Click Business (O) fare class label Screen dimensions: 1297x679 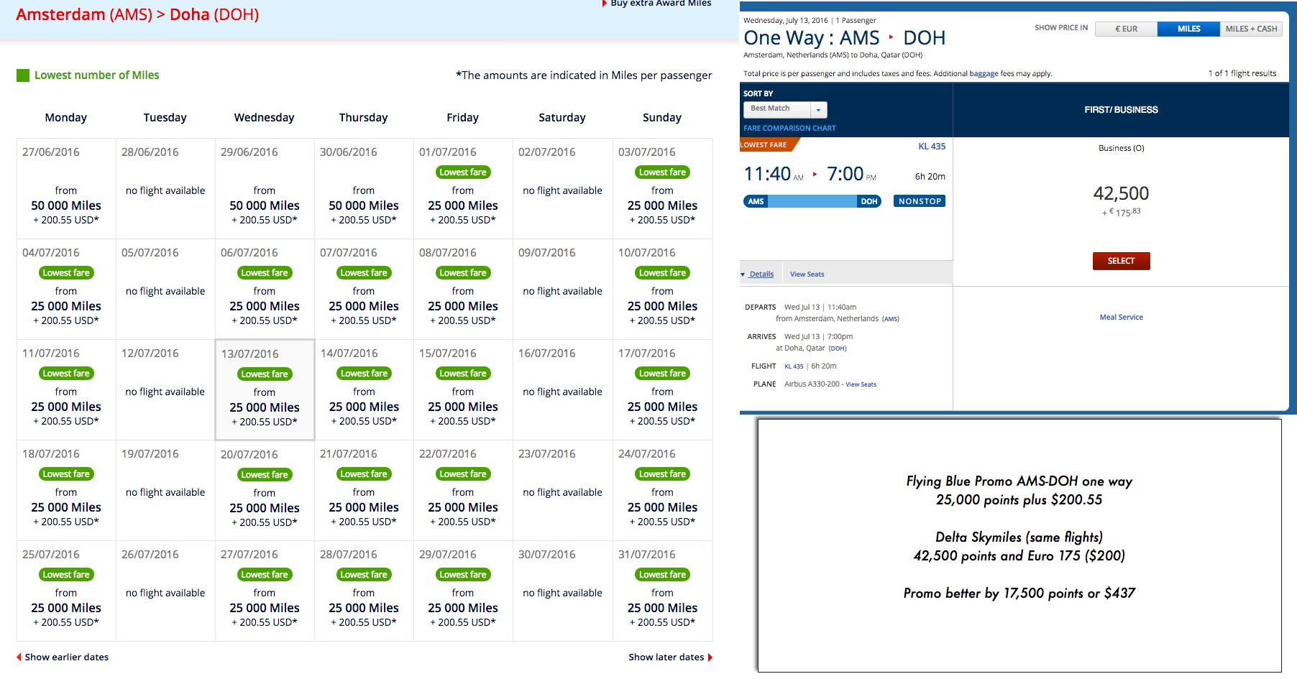coord(1121,149)
